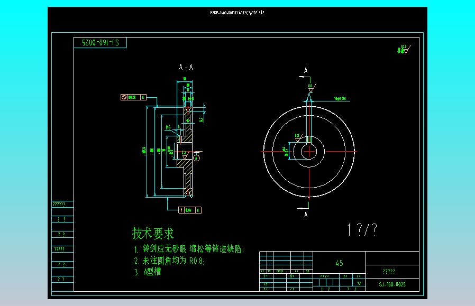The width and height of the screenshot is (475, 306).
Task: Click the upper "A" cutting-plane label above the wheel
Action: (x=306, y=70)
